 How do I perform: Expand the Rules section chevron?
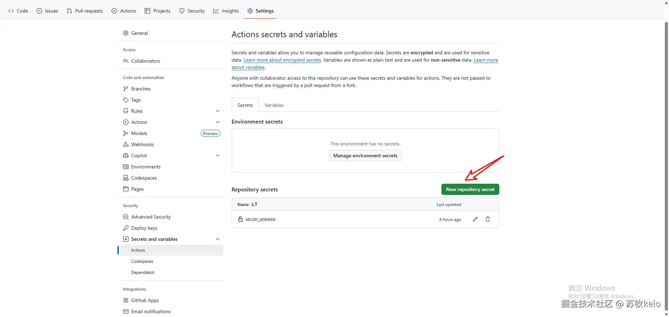tap(218, 111)
